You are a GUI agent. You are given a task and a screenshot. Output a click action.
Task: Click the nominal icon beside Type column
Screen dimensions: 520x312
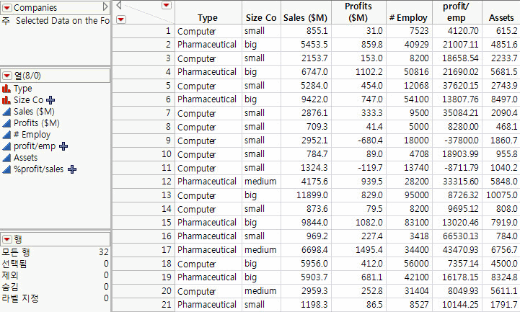(x=6, y=88)
